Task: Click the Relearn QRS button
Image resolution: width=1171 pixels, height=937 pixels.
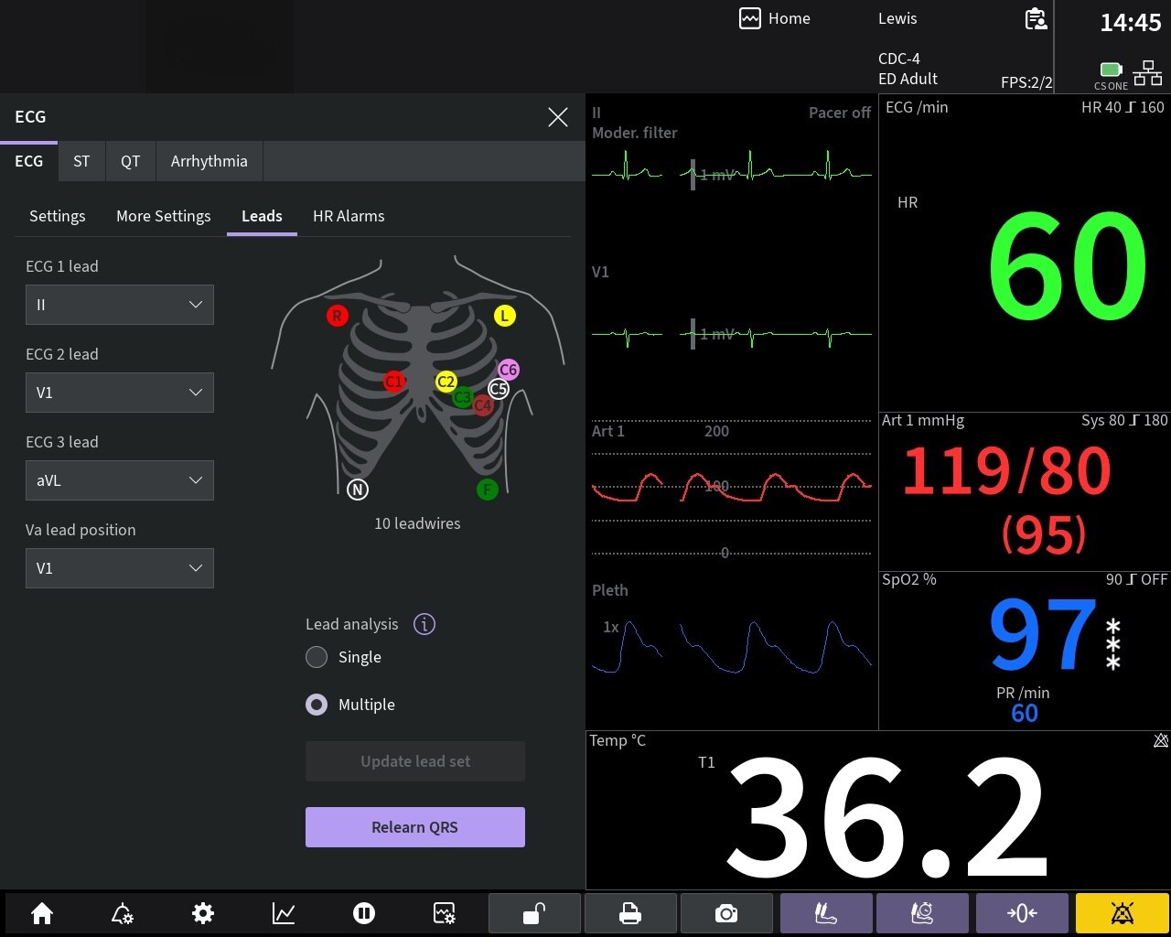Action: click(x=414, y=827)
